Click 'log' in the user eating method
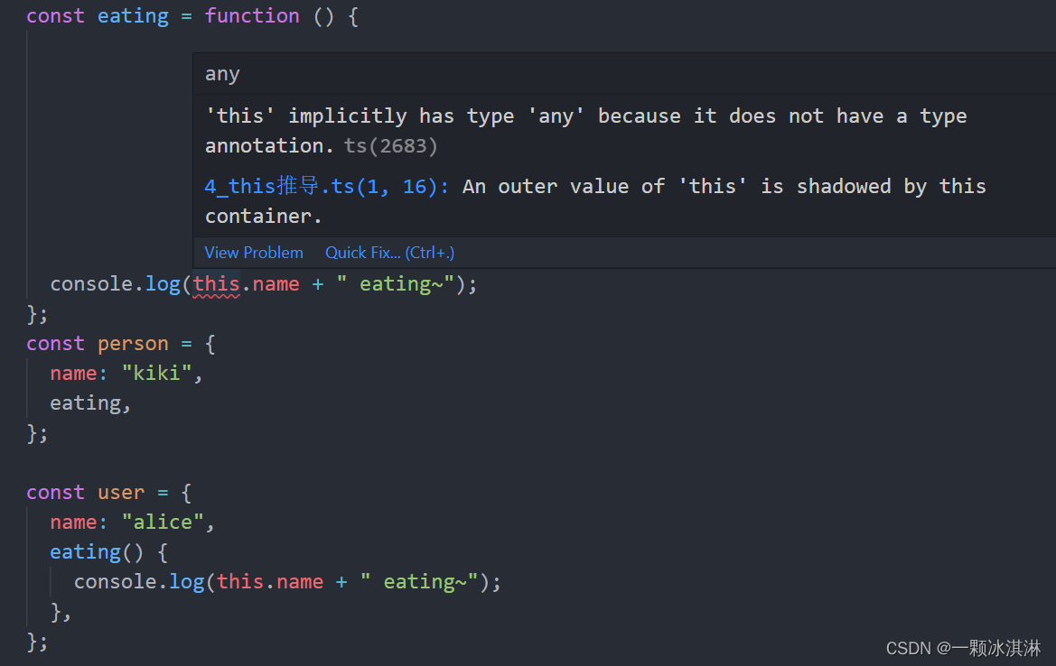 187,581
